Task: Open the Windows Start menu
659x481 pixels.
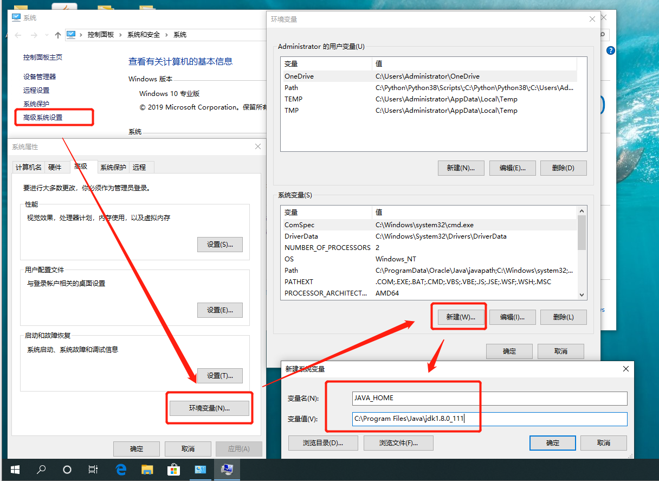Action: (15, 470)
